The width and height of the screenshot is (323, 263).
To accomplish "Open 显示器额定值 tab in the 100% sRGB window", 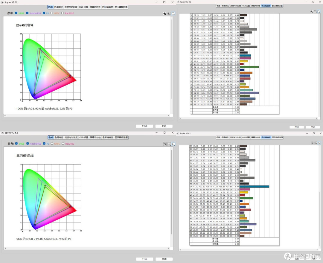I will coord(121,7).
